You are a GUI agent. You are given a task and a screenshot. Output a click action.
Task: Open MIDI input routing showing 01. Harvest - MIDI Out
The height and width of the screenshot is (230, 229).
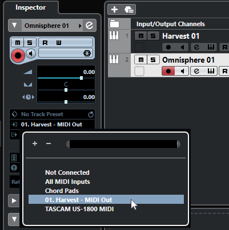pos(51,125)
